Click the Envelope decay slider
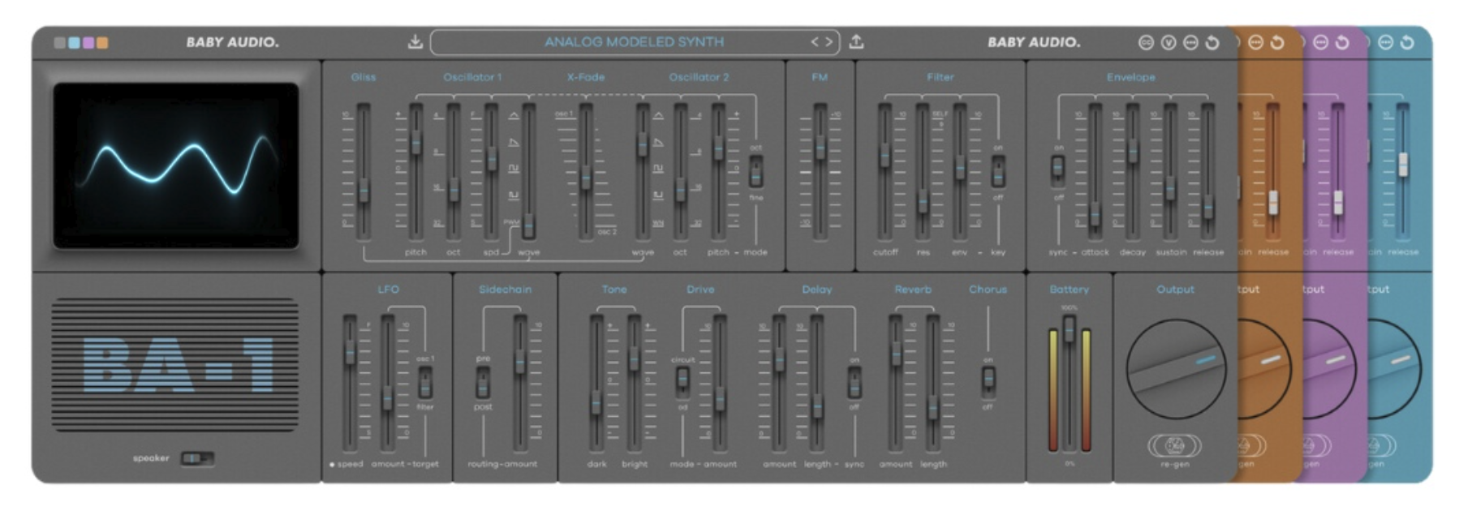This screenshot has width=1459, height=511. 1133,171
